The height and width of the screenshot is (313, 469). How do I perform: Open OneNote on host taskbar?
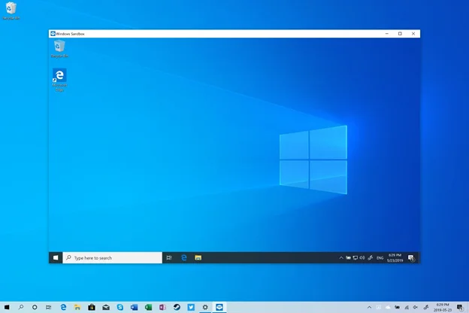pyautogui.click(x=162, y=307)
